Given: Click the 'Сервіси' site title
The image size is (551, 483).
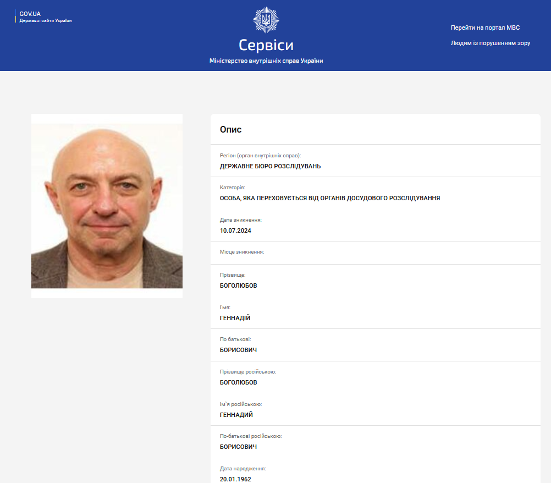Looking at the screenshot, I should (266, 45).
